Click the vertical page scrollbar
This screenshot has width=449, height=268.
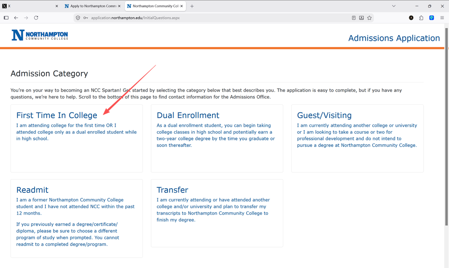(446, 127)
